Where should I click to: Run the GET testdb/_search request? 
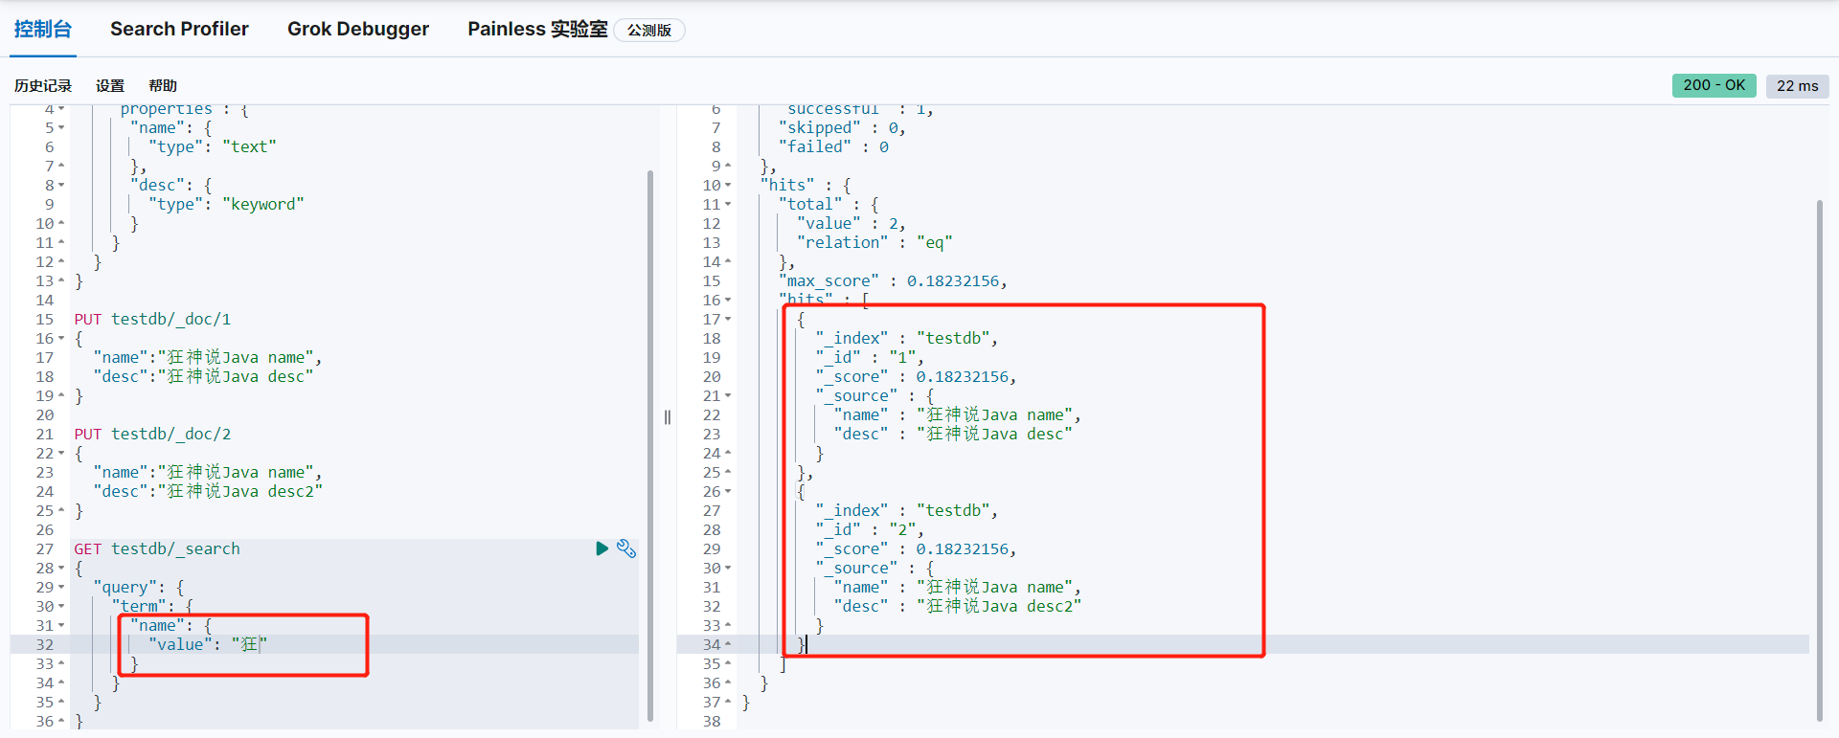[x=602, y=548]
